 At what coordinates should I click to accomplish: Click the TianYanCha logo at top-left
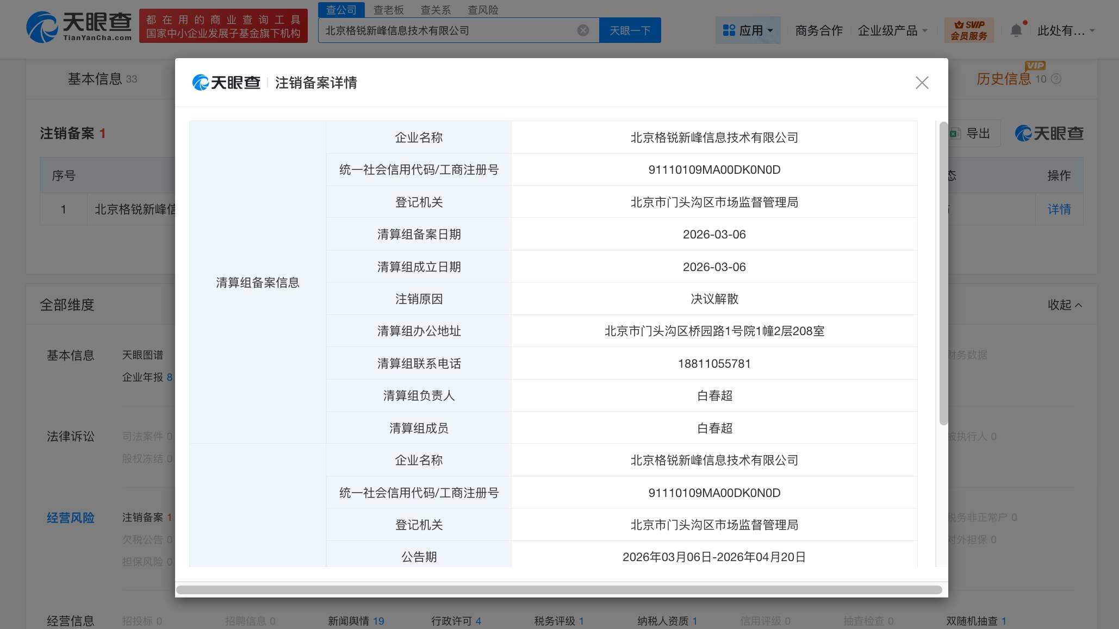coord(79,27)
